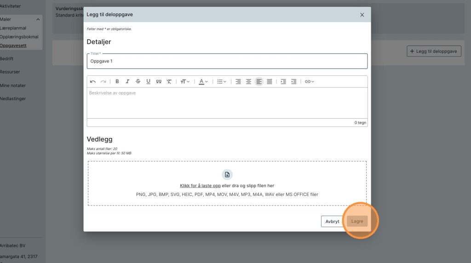Decrease the text indent

point(293,82)
